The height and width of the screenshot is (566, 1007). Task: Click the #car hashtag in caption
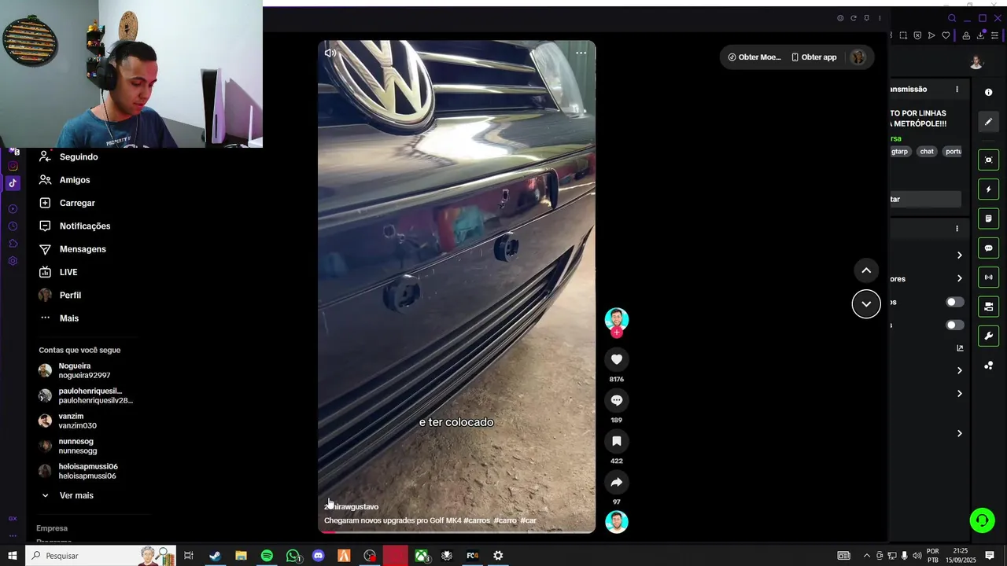[528, 520]
